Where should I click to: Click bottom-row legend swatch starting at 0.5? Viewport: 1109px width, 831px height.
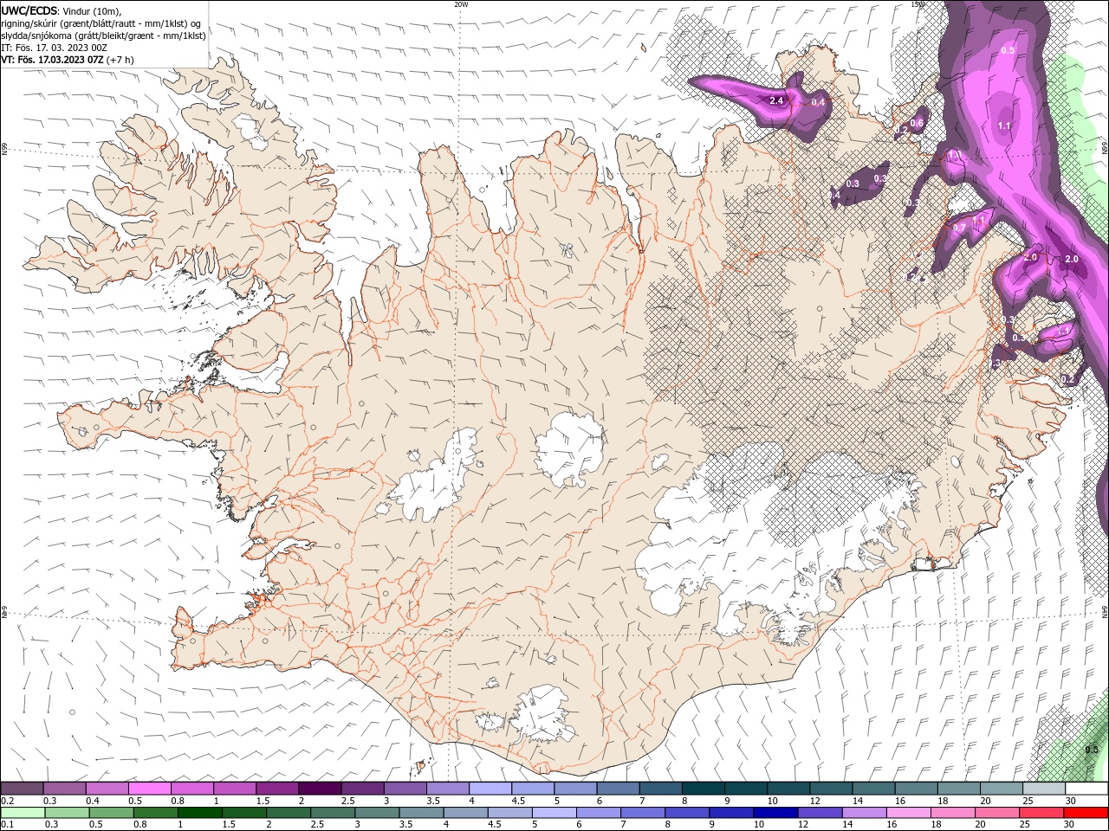pos(111,813)
